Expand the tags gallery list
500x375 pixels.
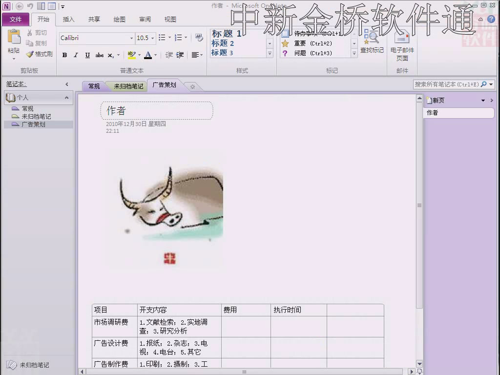354,53
